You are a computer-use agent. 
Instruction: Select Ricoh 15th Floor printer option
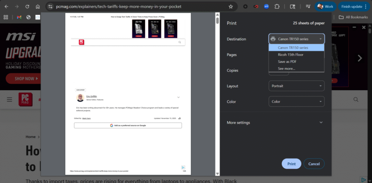[290, 55]
